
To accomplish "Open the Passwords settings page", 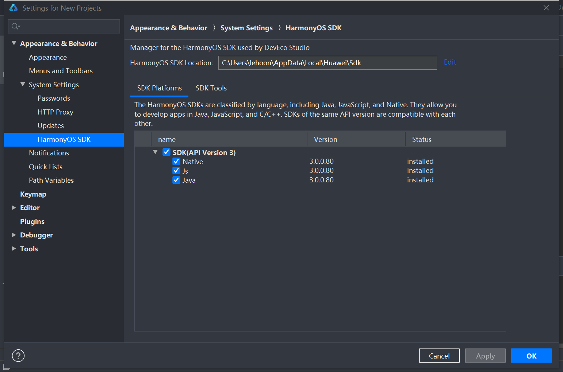I will [54, 98].
